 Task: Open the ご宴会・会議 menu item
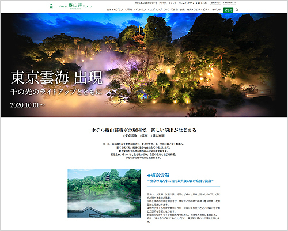click(x=177, y=10)
